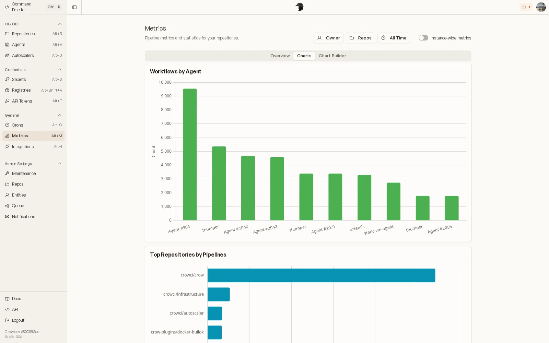The image size is (549, 343).
Task: Collapse the Admin Settings section
Action: tap(60, 164)
